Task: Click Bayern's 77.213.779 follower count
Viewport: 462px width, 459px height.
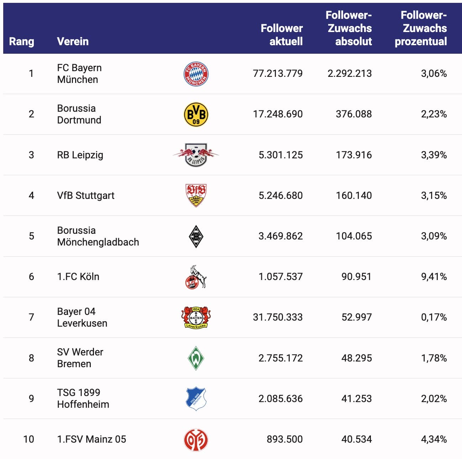Action: pos(278,73)
